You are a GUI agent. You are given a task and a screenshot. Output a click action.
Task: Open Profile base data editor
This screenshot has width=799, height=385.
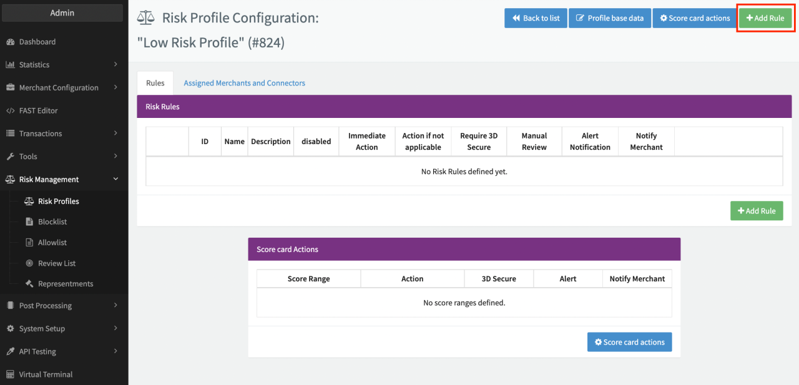click(x=609, y=18)
